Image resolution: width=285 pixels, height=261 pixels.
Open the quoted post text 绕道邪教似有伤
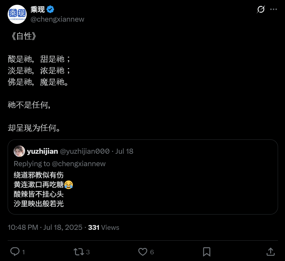38,175
